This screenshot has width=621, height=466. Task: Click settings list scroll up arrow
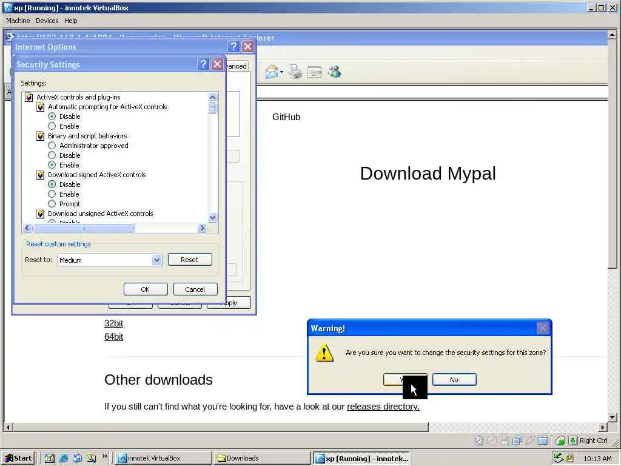pyautogui.click(x=213, y=98)
